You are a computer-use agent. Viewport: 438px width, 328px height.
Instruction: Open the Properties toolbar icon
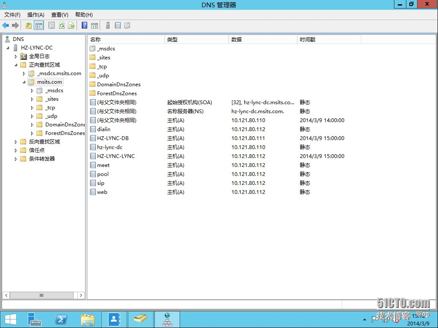click(51, 26)
